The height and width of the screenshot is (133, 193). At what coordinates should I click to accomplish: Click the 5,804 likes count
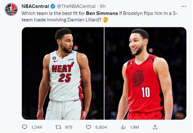pyautogui.click(x=101, y=127)
